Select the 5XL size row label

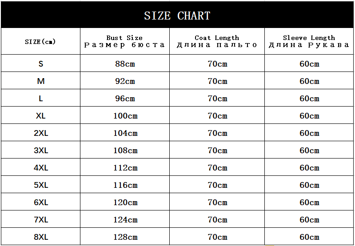pos(41,185)
